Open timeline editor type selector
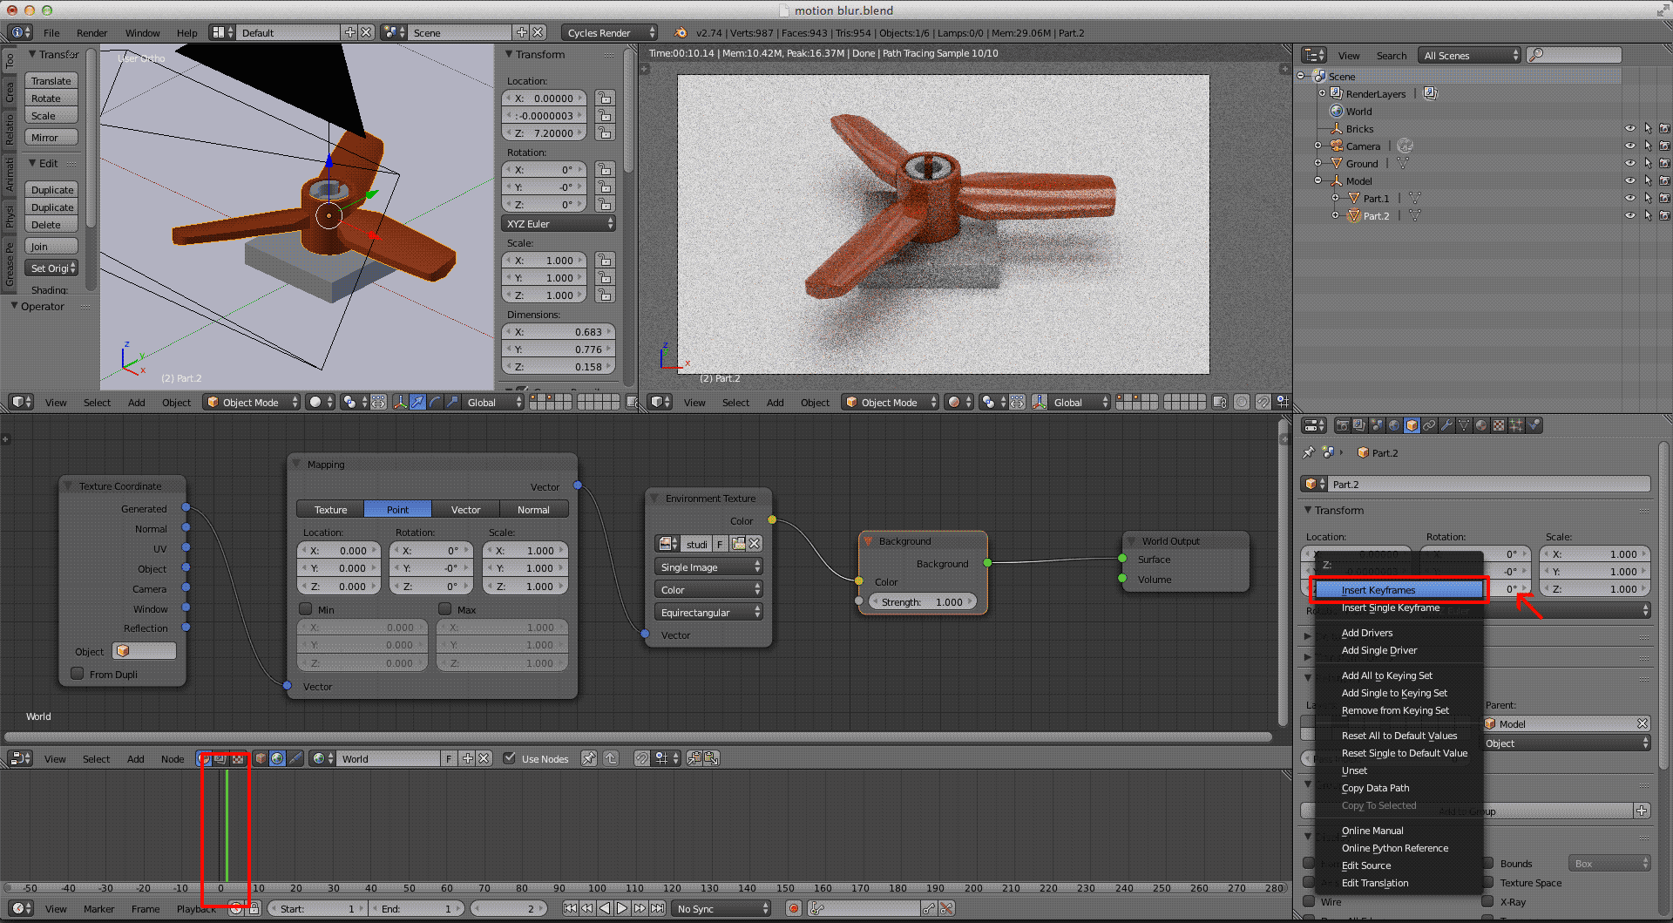The width and height of the screenshot is (1673, 923). tap(21, 908)
